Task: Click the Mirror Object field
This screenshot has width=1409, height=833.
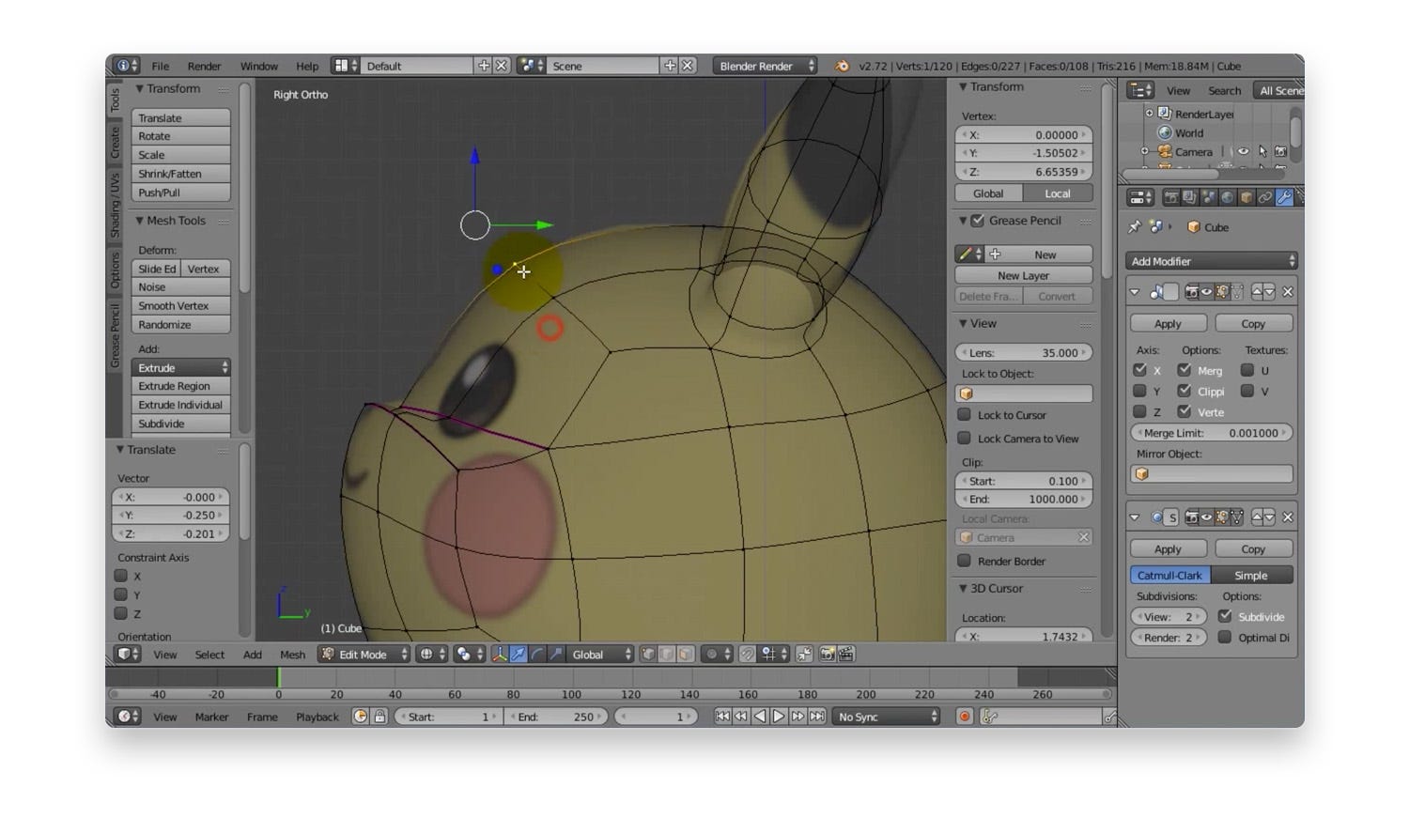Action: [1212, 473]
